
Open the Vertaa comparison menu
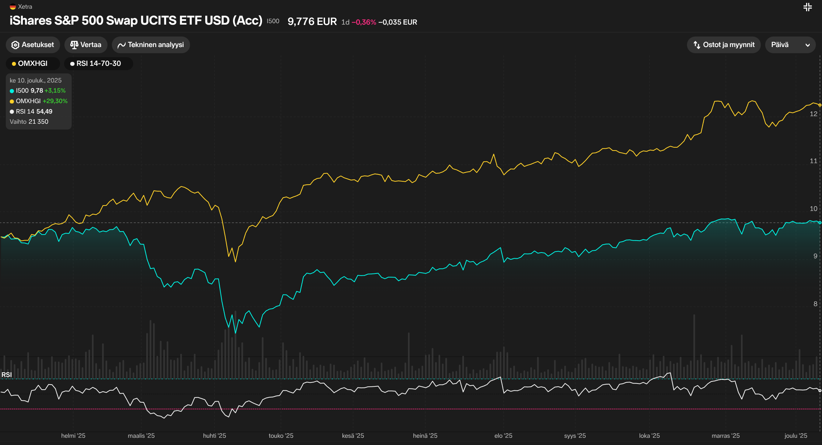[90, 45]
